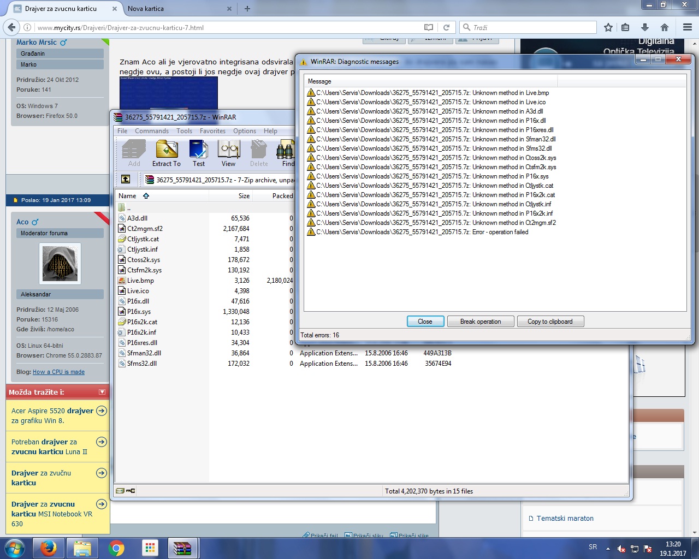Click the arrow icon beside Acer Aspire 5520 drajver
This screenshot has width=699, height=559.
coord(102,411)
